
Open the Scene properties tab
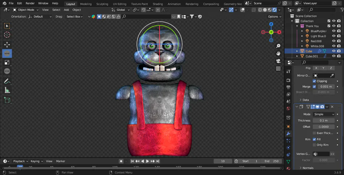[289, 101]
